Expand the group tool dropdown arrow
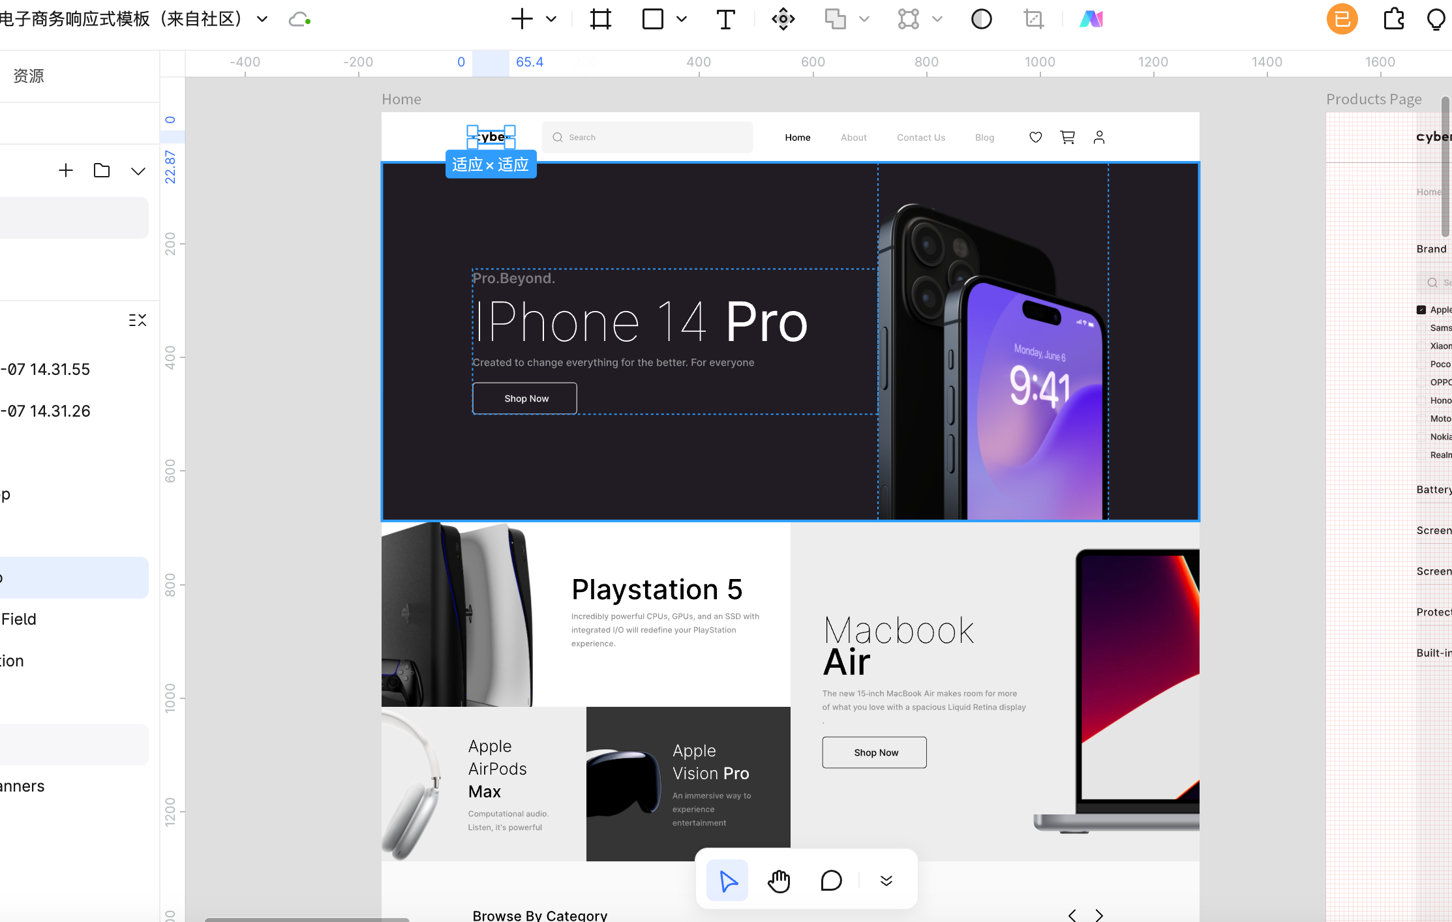The height and width of the screenshot is (922, 1452). (937, 19)
